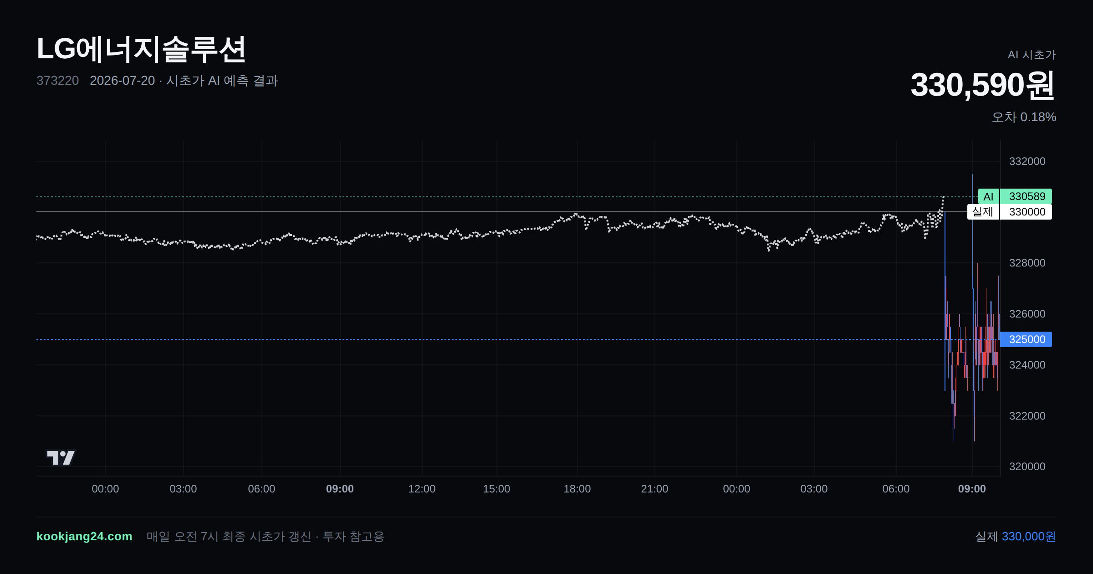
Task: Click the blue 325000 price label
Action: 1026,339
